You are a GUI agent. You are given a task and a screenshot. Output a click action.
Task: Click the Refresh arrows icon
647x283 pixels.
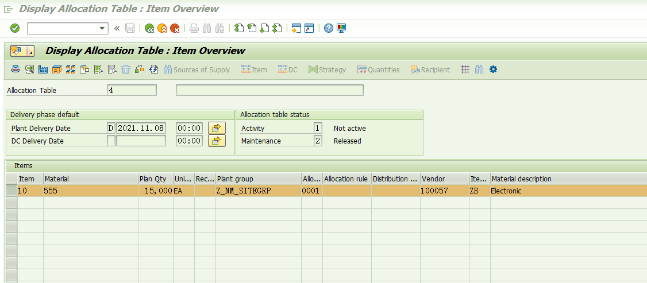[x=153, y=69]
